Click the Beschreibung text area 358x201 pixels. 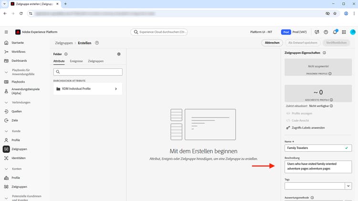pos(318,167)
